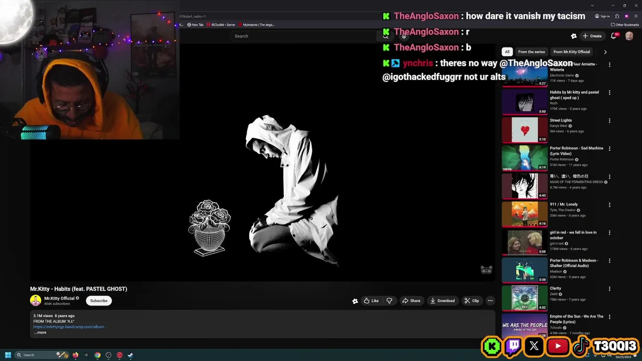
Task: Click the channel watermark in video corner
Action: (486, 270)
